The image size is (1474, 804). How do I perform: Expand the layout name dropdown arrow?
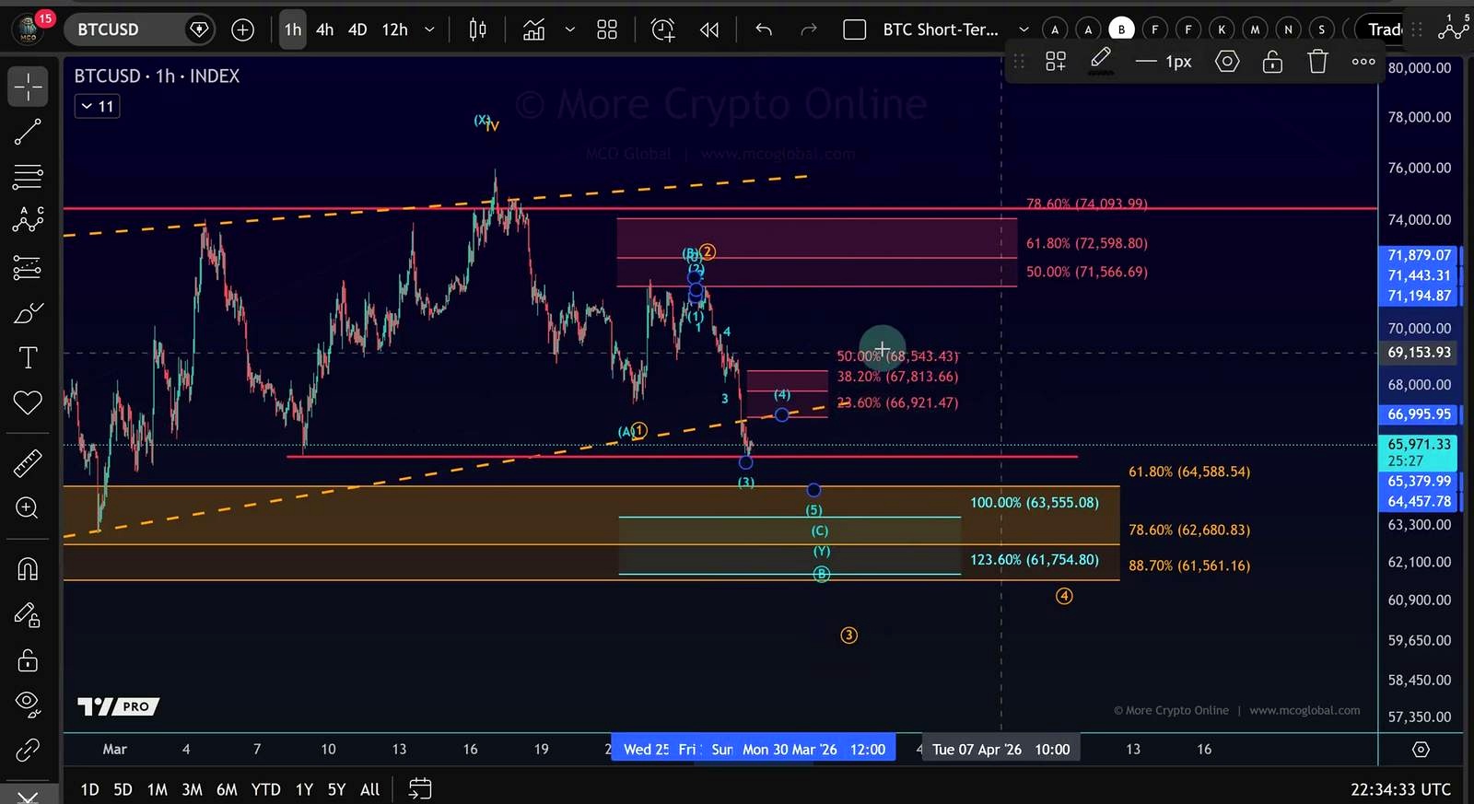pyautogui.click(x=1024, y=29)
